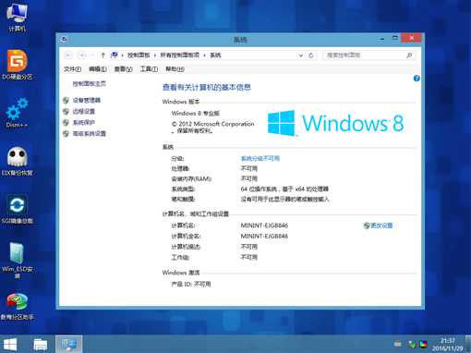Go up one level with the up arrow
Image resolution: width=471 pixels, height=353 pixels.
[x=103, y=55]
